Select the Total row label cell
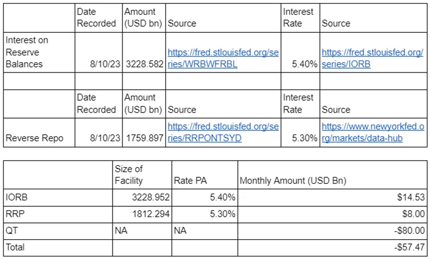This screenshot has width=430, height=259. pos(58,248)
